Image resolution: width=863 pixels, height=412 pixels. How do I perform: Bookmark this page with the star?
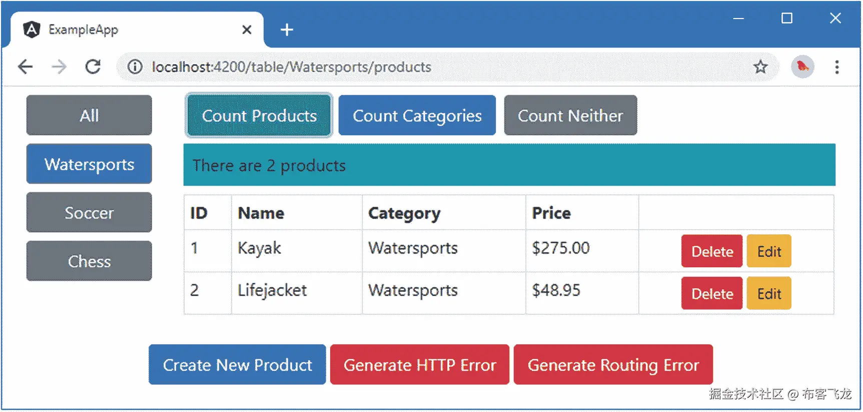click(760, 67)
